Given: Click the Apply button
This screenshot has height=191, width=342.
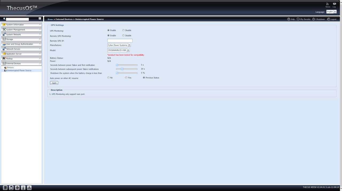Looking at the screenshot, I should 54,83.
